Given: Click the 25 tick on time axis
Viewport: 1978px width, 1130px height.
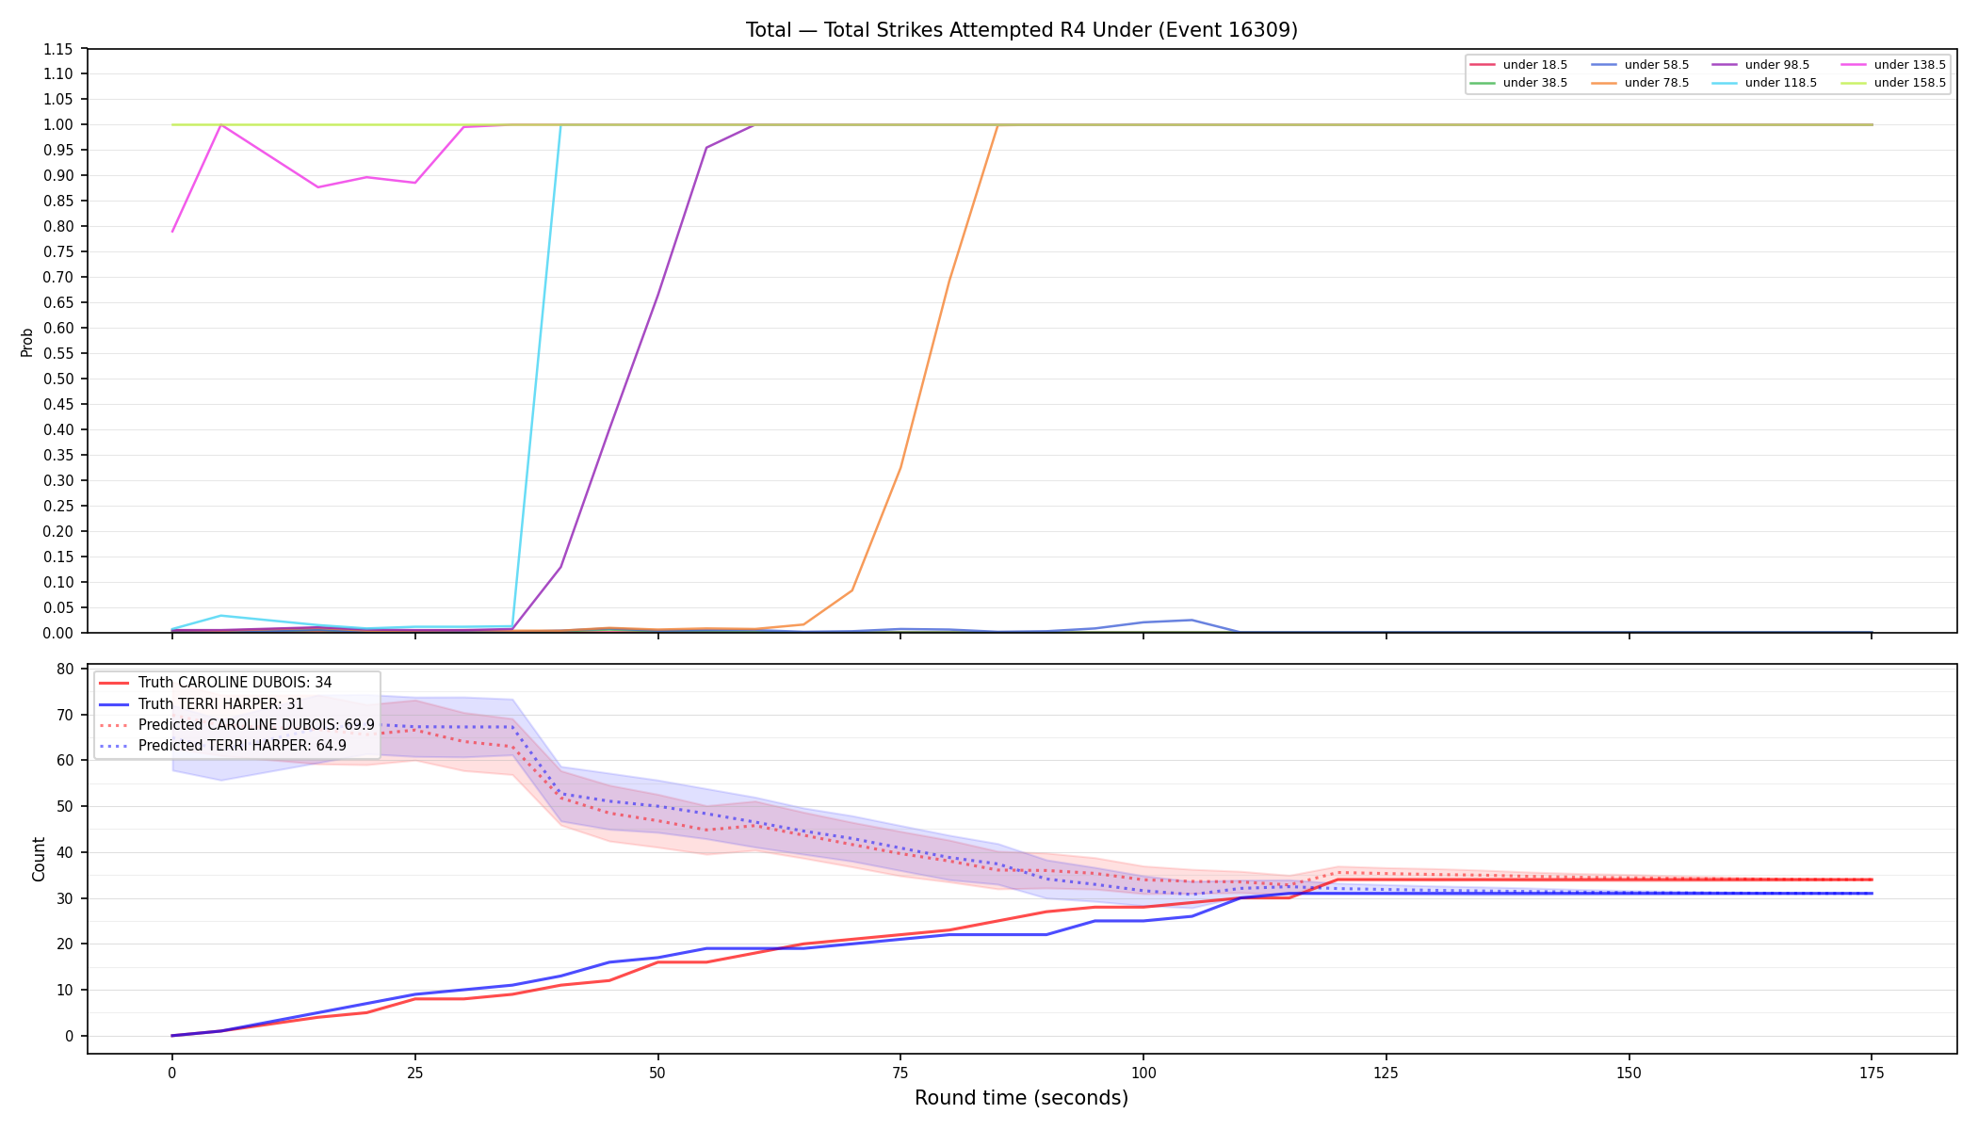Looking at the screenshot, I should [x=414, y=1073].
